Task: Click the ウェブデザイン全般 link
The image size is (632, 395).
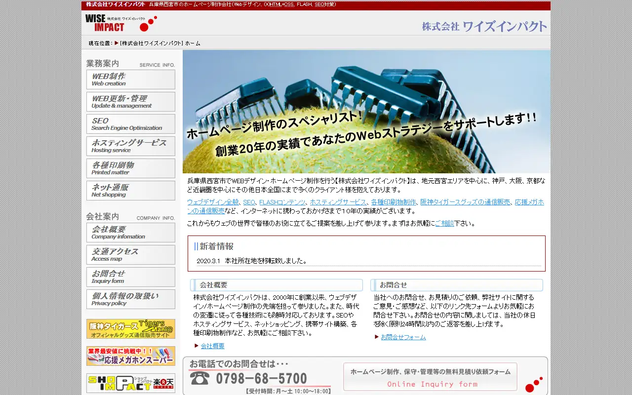Action: click(x=213, y=202)
